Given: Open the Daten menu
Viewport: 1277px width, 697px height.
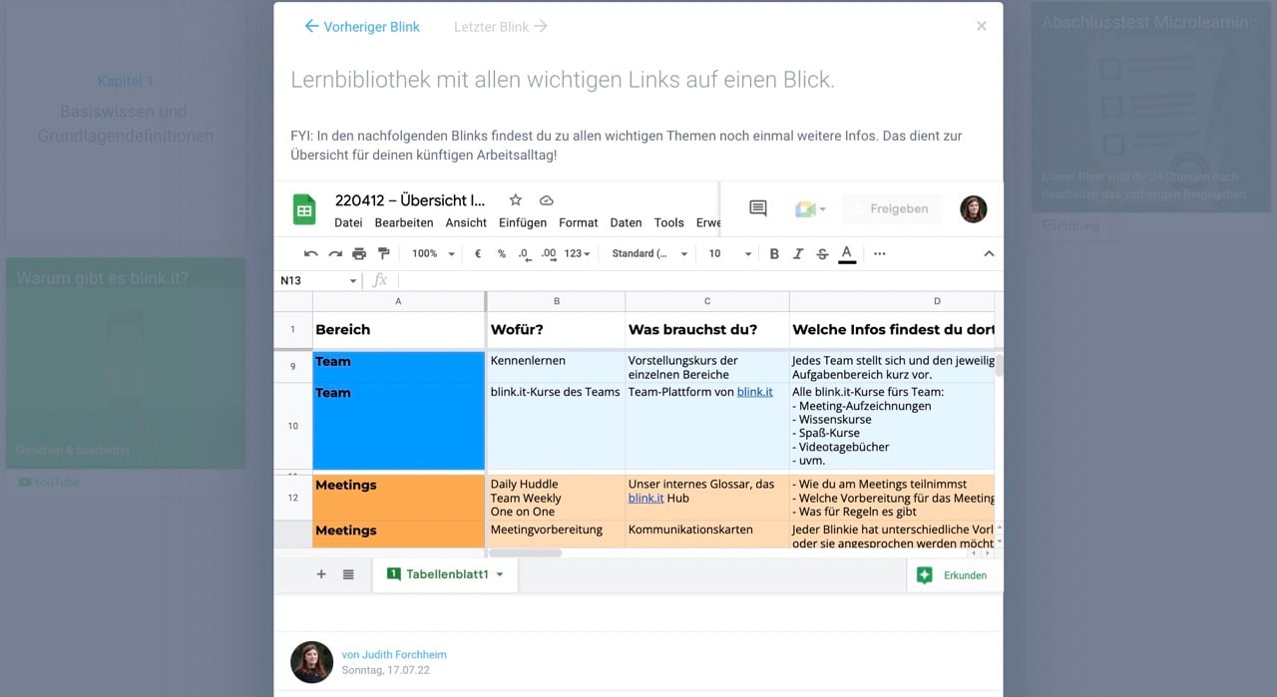Looking at the screenshot, I should click(x=626, y=222).
